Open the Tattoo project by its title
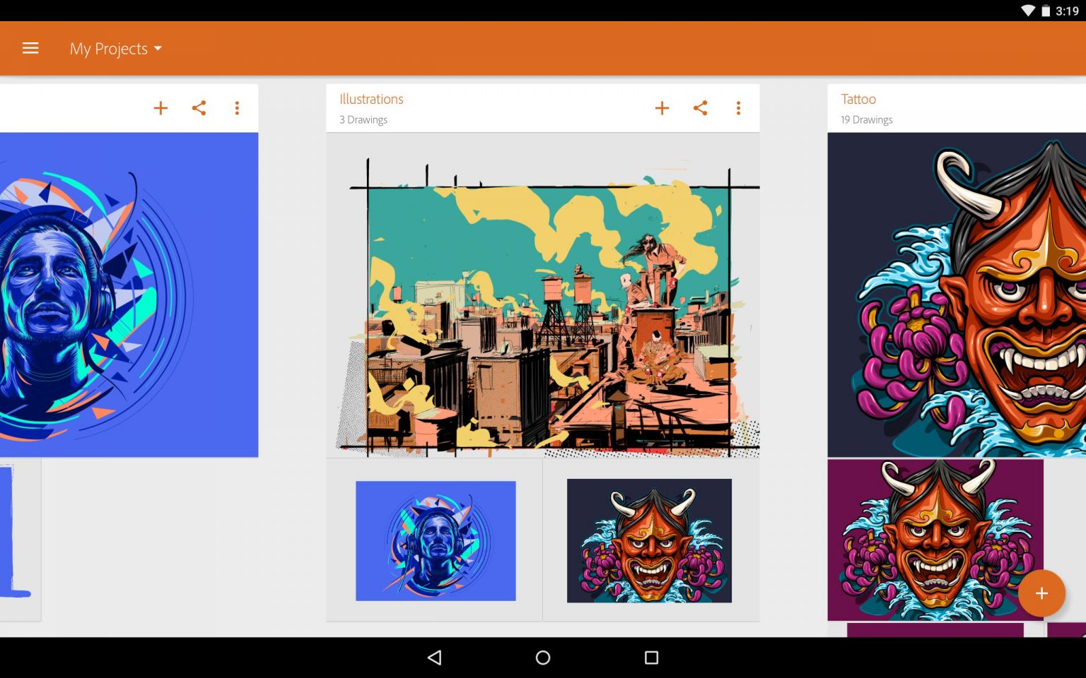 [x=858, y=99]
